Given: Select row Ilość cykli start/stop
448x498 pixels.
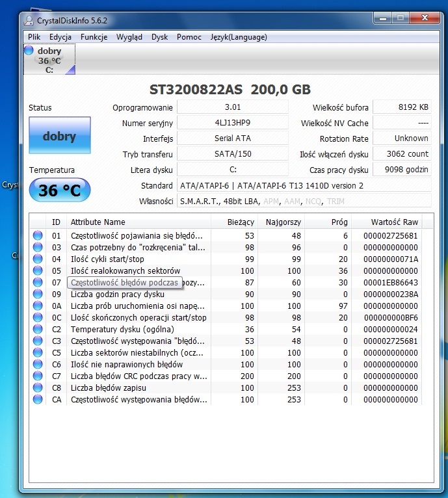Looking at the screenshot, I should tap(226, 259).
